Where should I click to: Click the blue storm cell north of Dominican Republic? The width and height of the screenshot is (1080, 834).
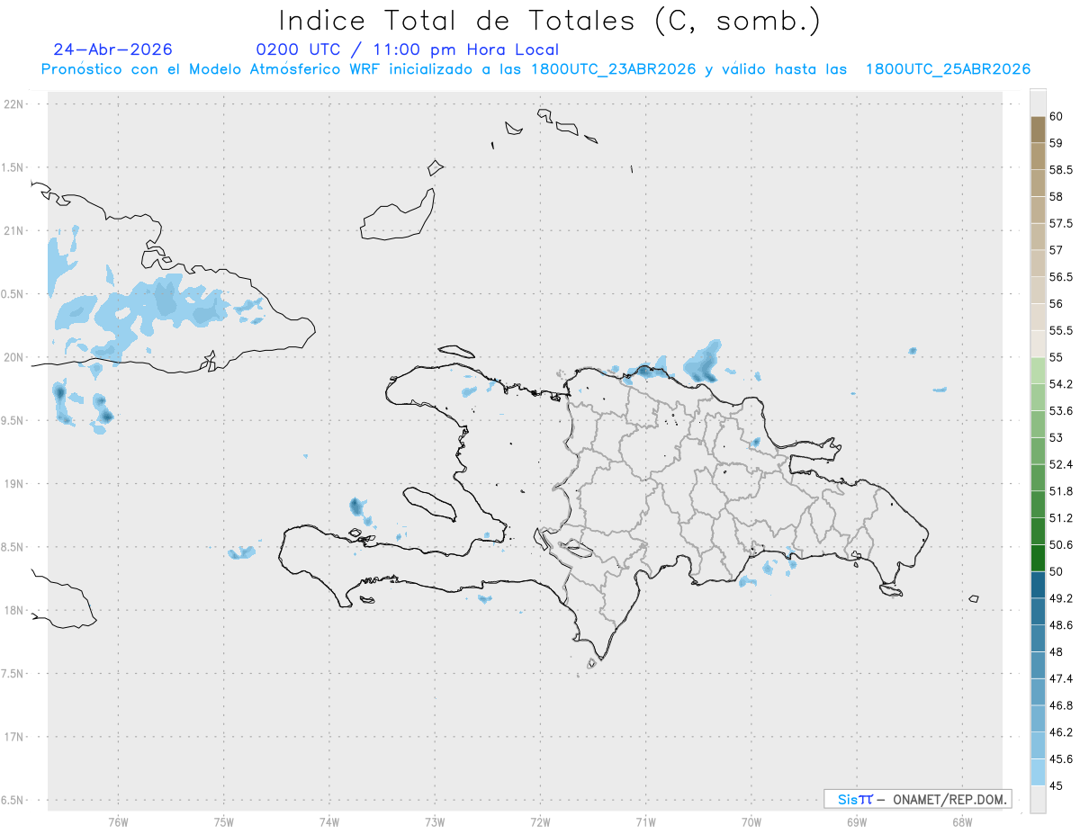pos(702,363)
